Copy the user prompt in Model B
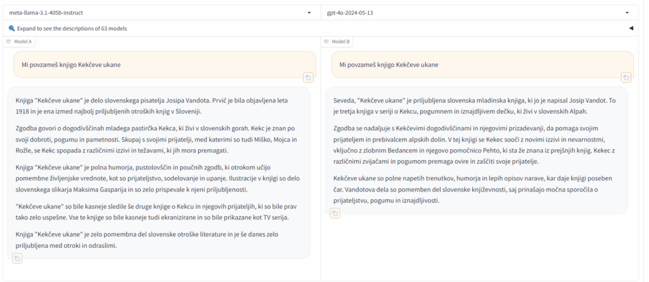The width and height of the screenshot is (649, 282). [626, 77]
